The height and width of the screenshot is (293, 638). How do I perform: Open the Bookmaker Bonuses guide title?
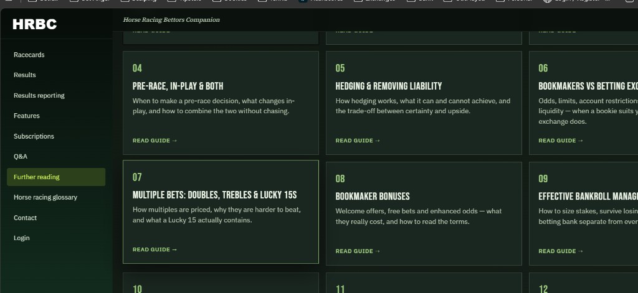[373, 197]
